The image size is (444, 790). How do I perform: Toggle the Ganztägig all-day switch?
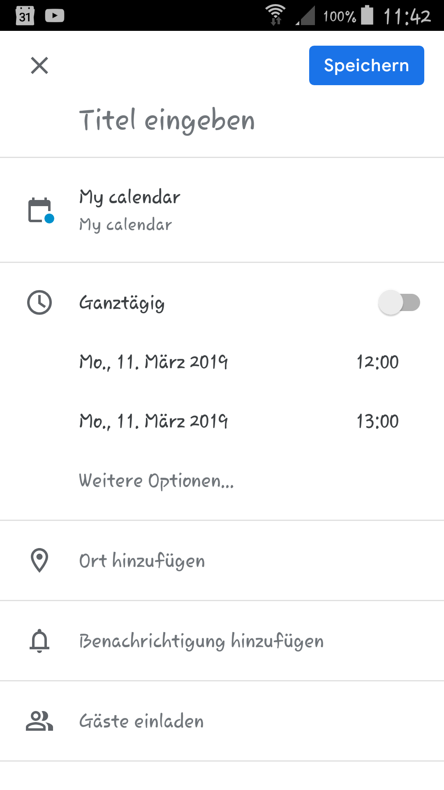(399, 302)
